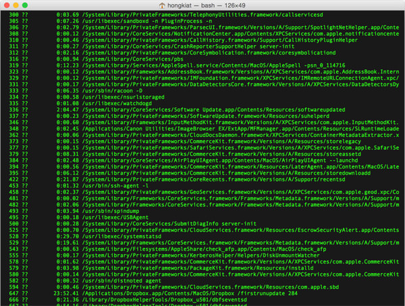Click the dbfseventsd line PID 666

click(128, 300)
